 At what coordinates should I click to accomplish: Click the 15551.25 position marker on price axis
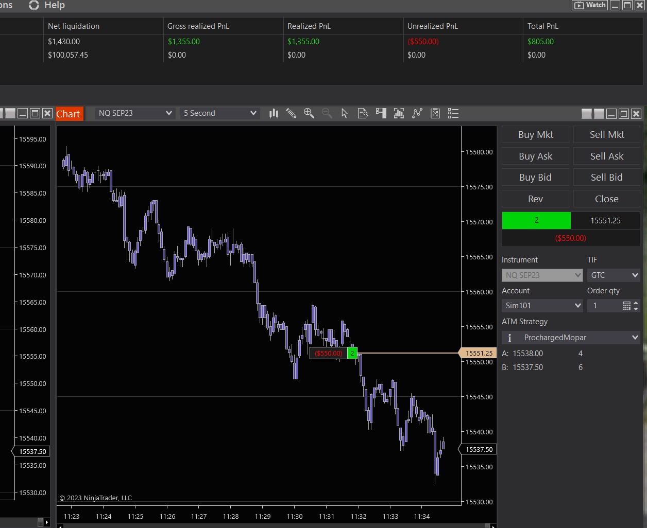tap(479, 353)
